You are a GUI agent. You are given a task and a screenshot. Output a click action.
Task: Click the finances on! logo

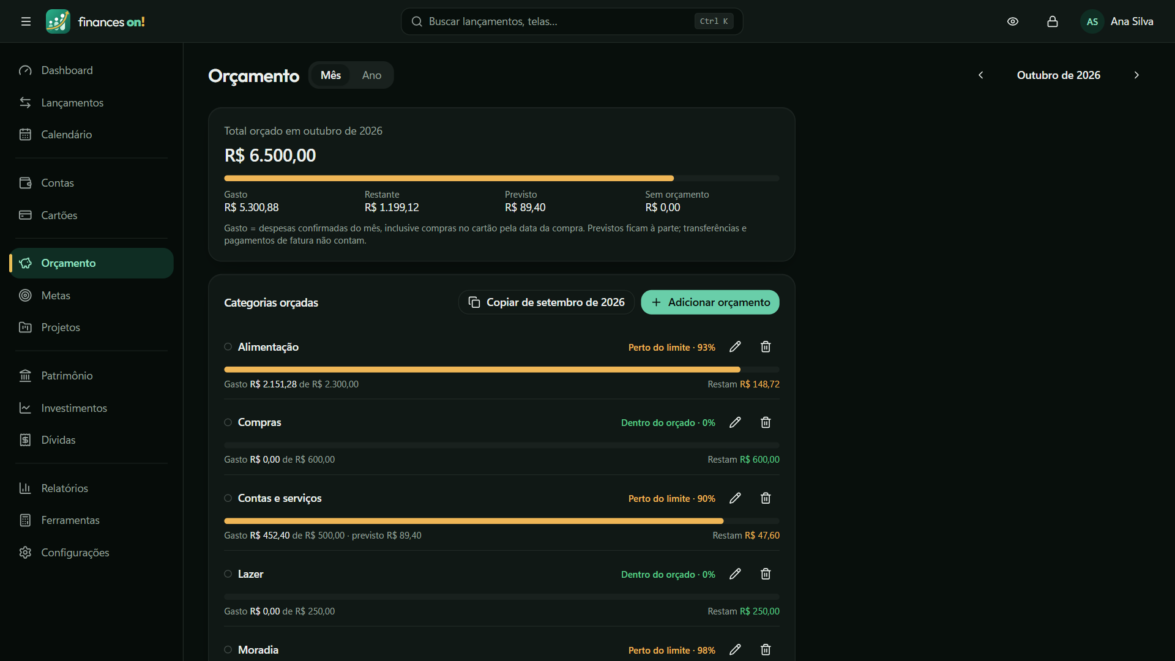95,21
